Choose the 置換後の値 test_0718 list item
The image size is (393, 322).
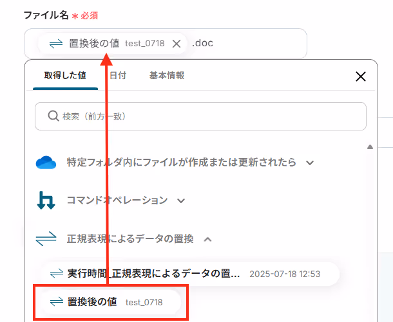point(112,302)
